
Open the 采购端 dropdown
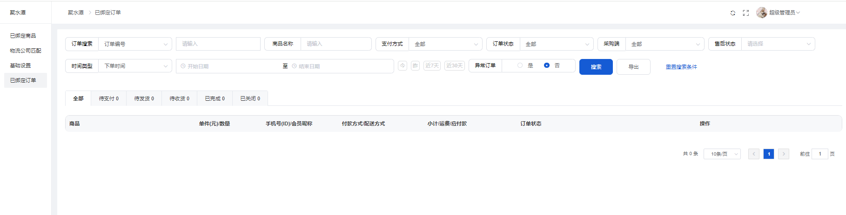pos(665,44)
